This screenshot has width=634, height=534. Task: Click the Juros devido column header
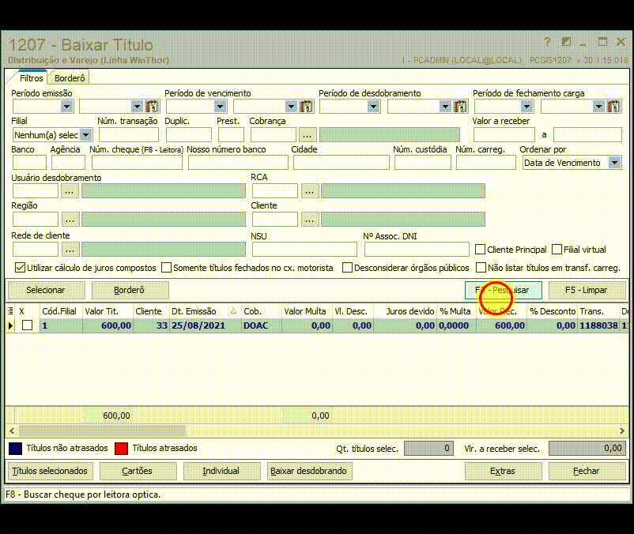[x=406, y=311]
